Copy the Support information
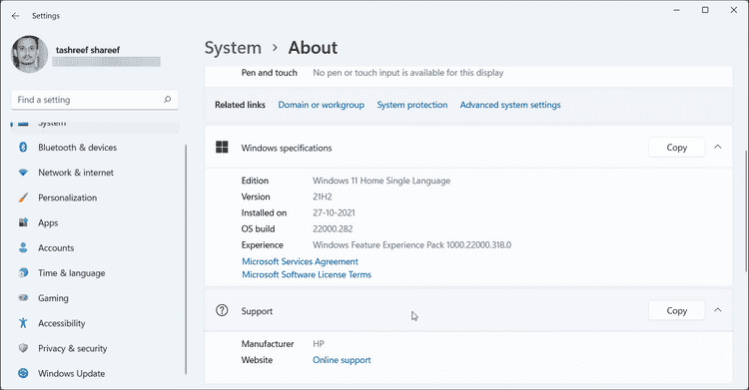 tap(676, 311)
